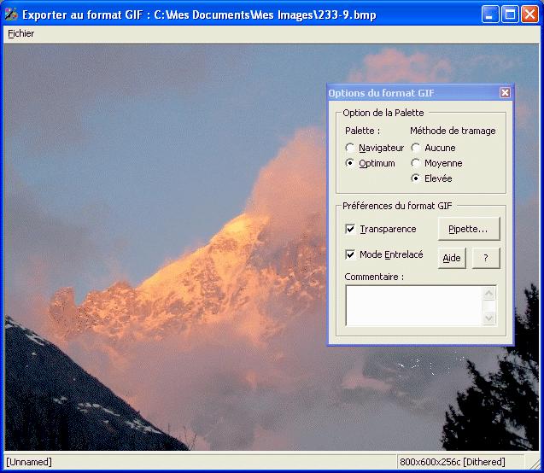Select Moyenne dithering method
Image resolution: width=544 pixels, height=473 pixels.
pos(416,163)
